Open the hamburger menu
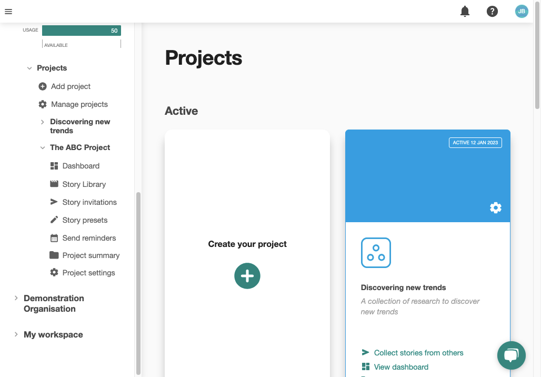541x377 pixels. [8, 12]
